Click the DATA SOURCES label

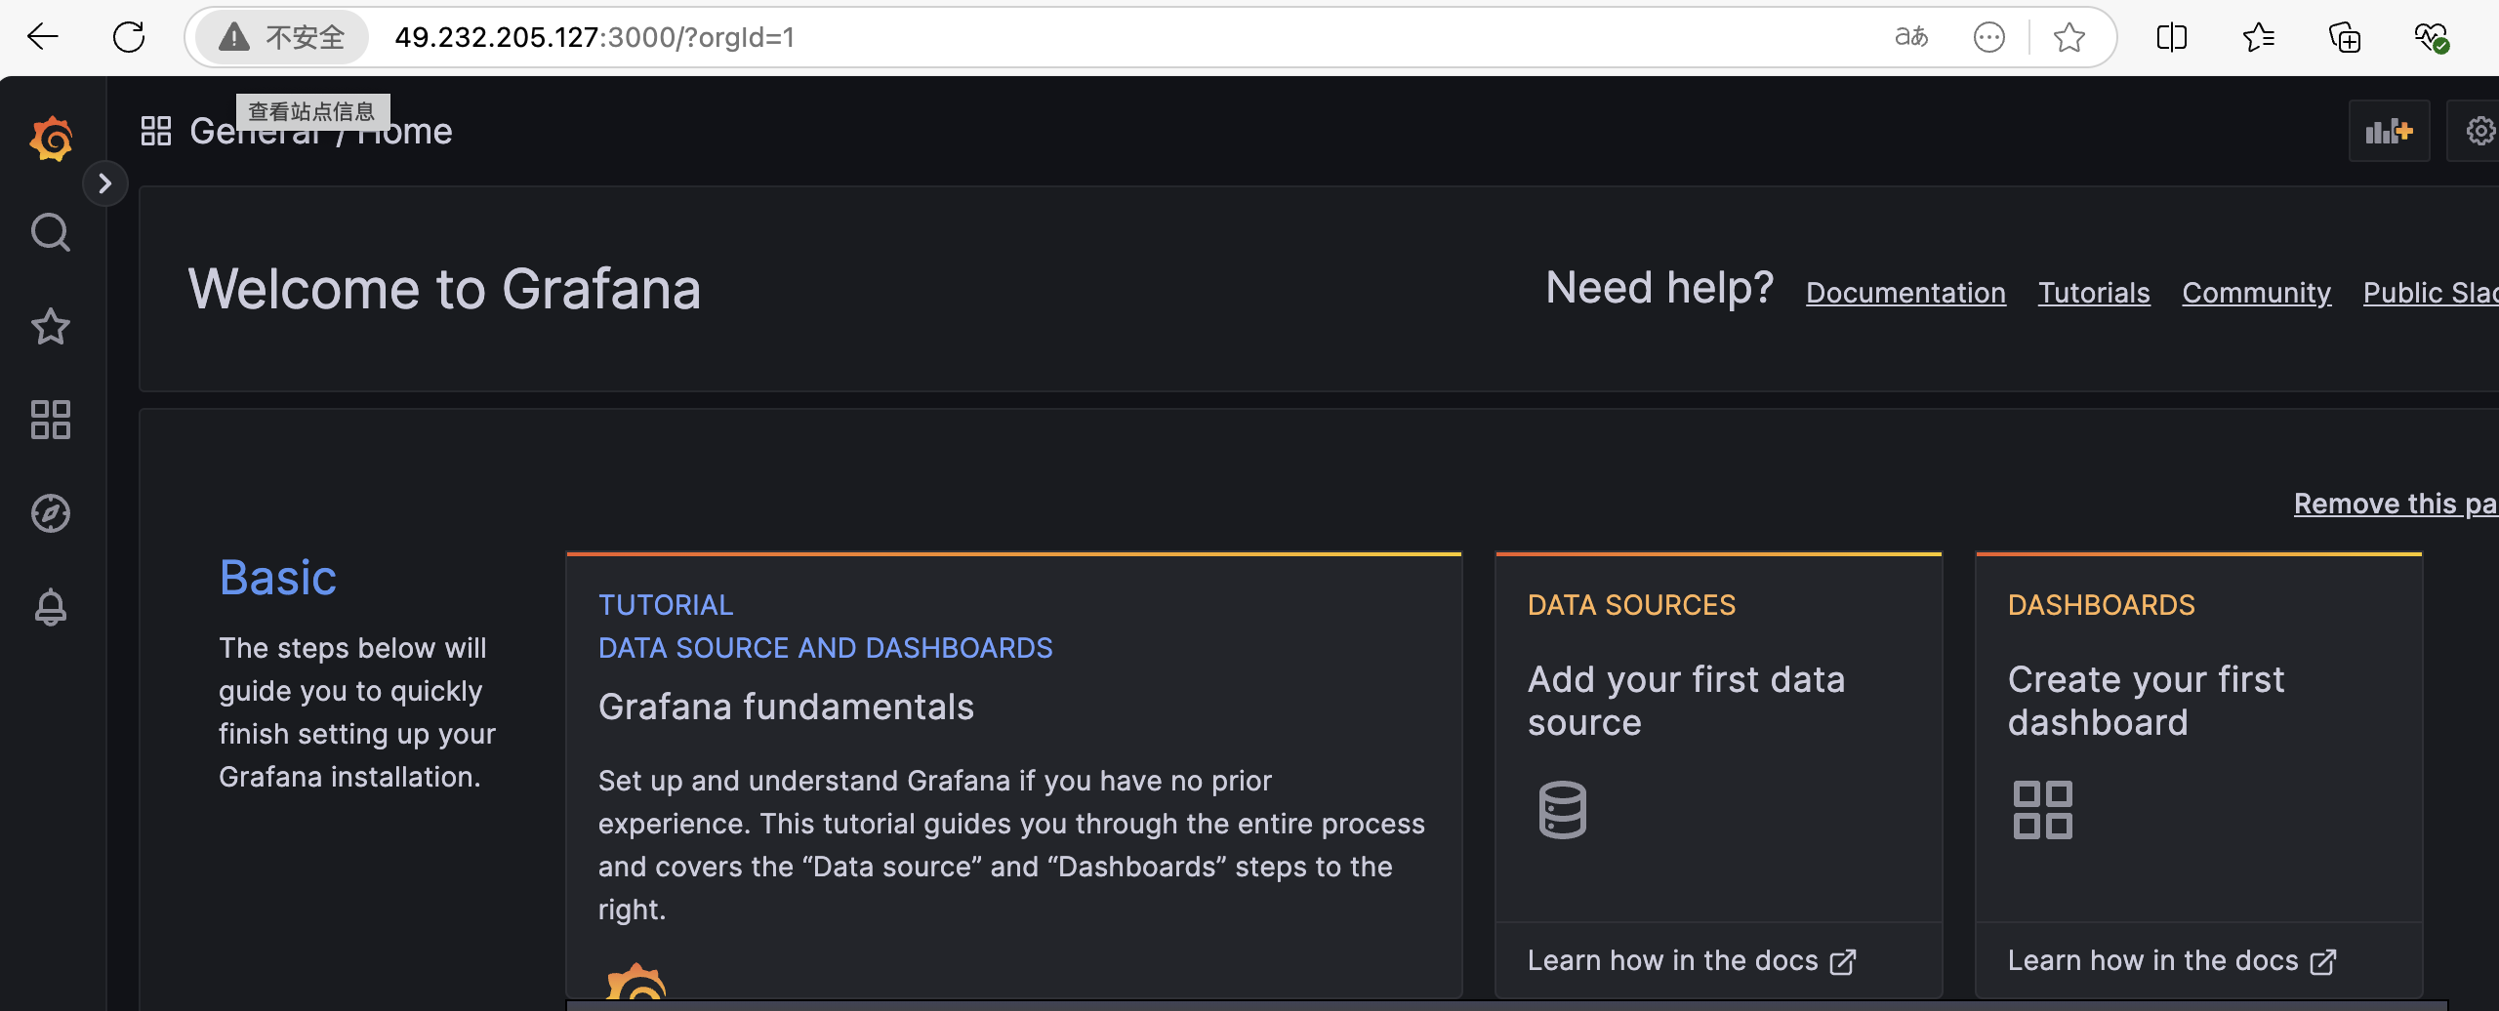1631,605
